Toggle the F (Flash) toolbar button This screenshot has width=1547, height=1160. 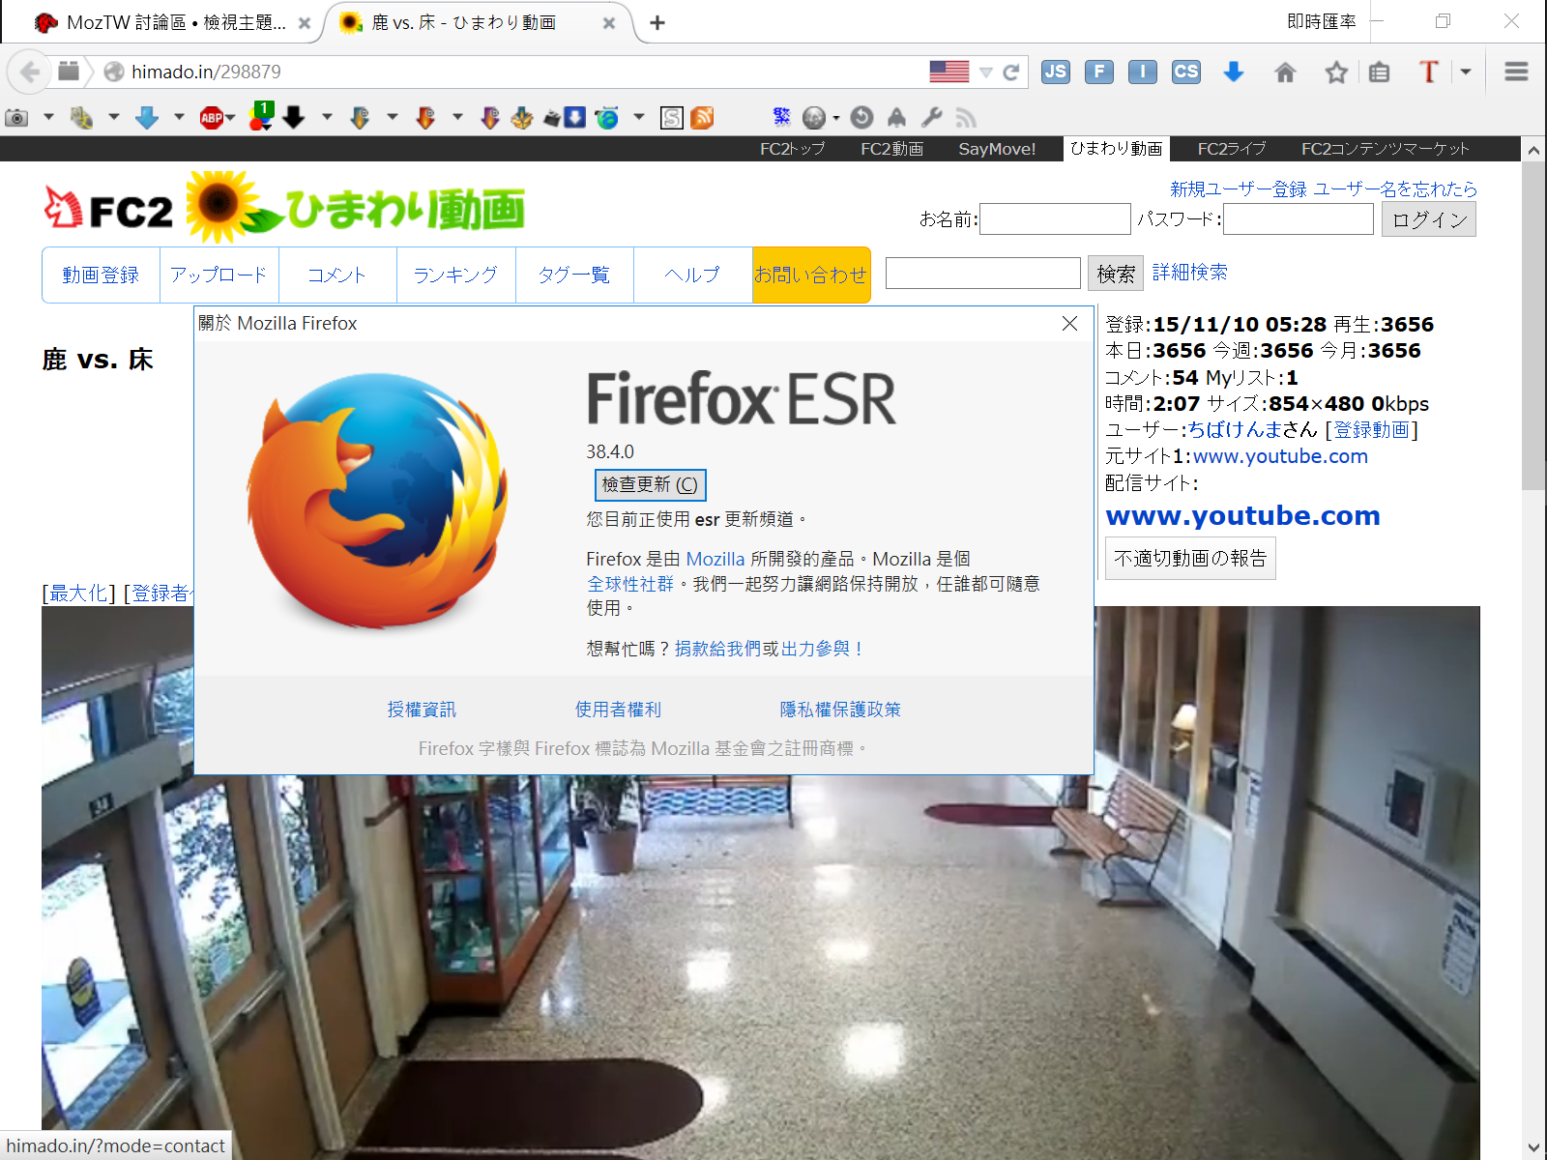point(1098,72)
